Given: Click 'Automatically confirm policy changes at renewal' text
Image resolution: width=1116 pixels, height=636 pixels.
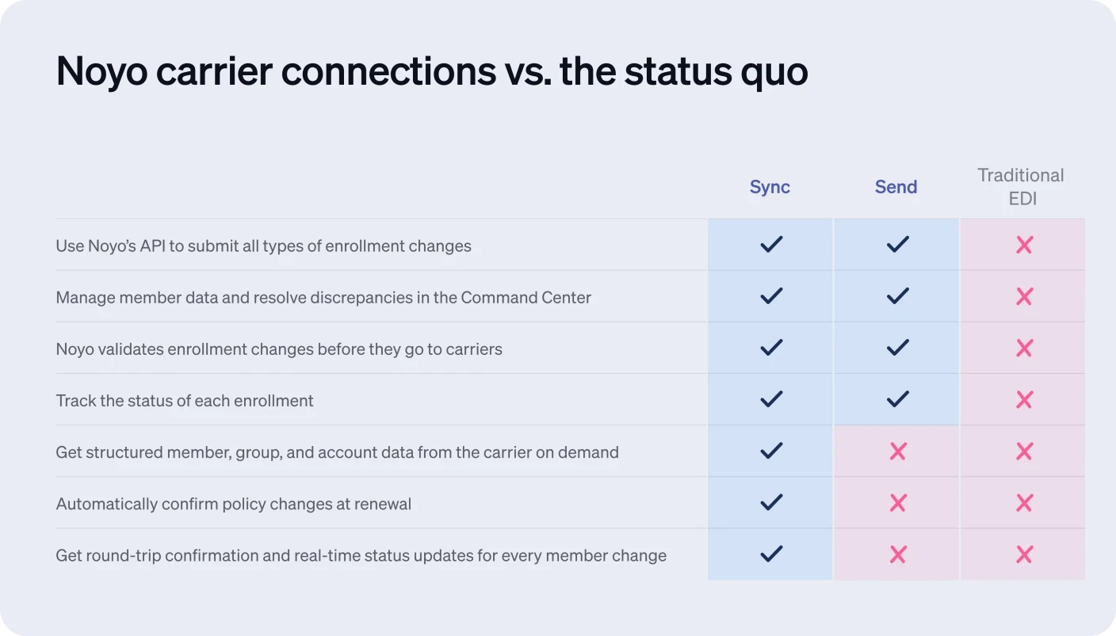Looking at the screenshot, I should 234,504.
